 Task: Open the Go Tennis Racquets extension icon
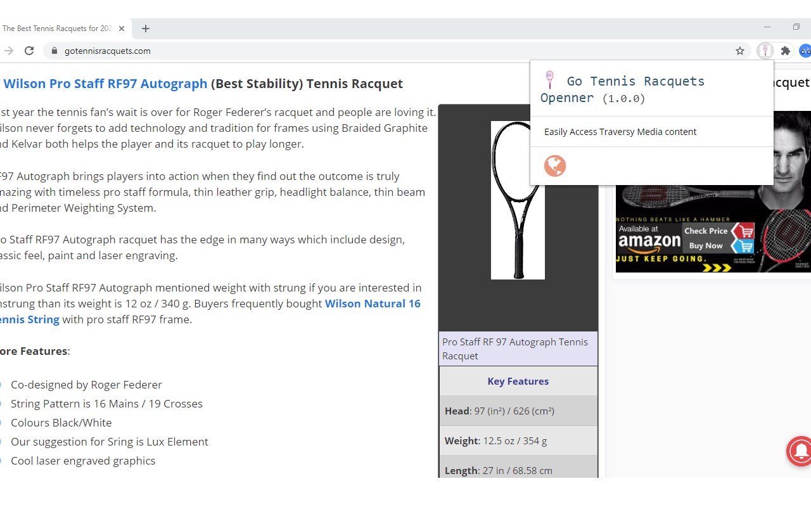[x=765, y=51]
